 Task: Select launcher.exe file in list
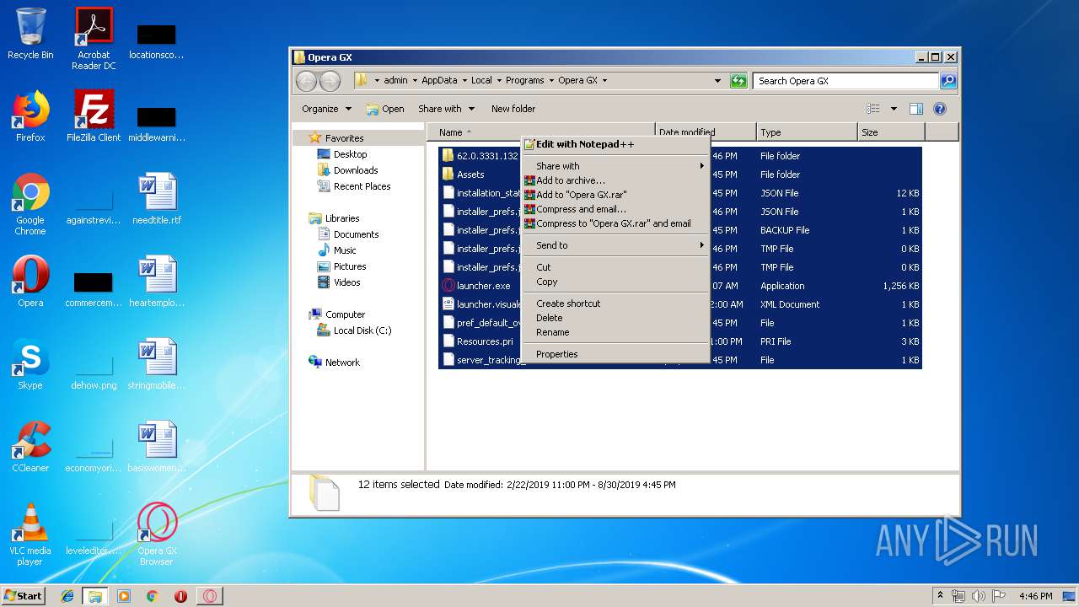tap(483, 286)
